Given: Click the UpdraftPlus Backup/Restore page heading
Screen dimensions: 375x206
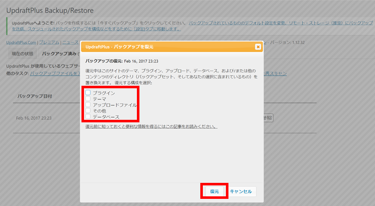Looking at the screenshot, I should coord(50,10).
